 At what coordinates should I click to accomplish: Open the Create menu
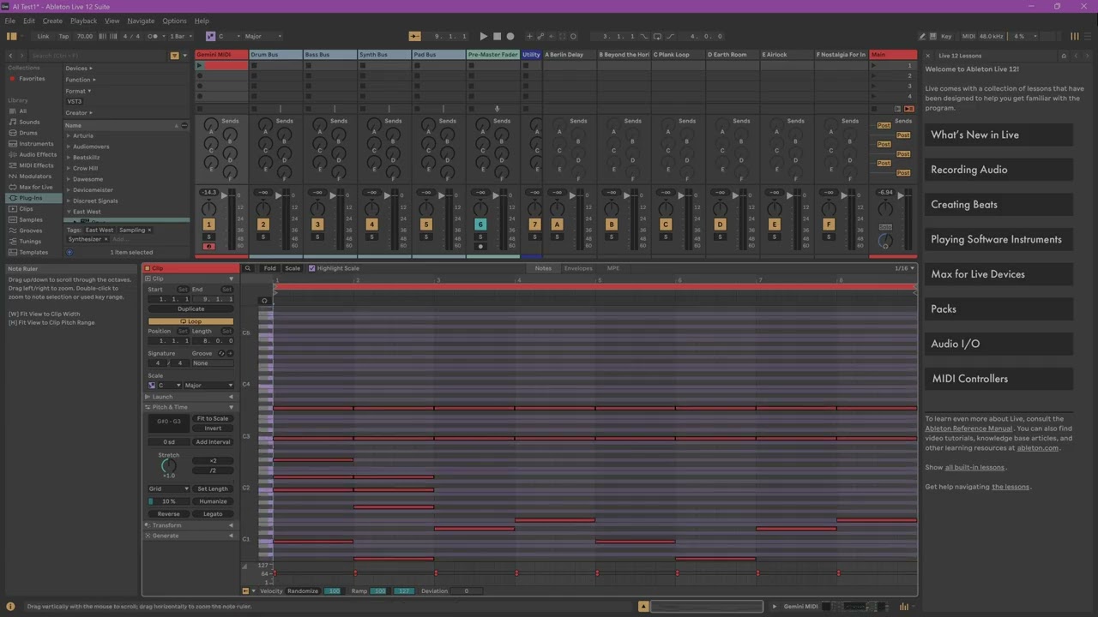pyautogui.click(x=52, y=21)
